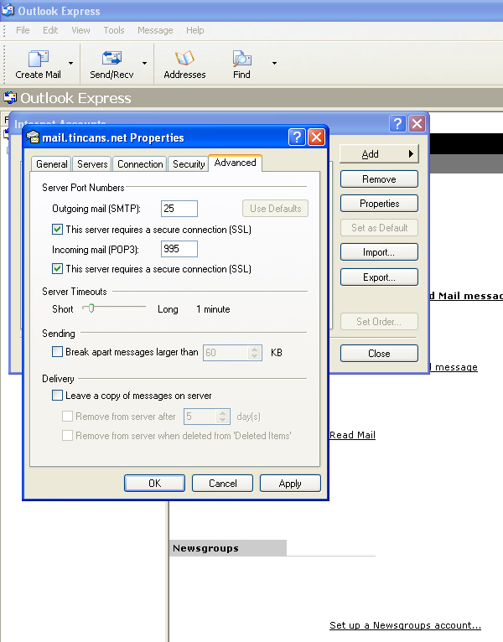
Task: Click the Send/Recv toolbar icon
Action: [111, 58]
